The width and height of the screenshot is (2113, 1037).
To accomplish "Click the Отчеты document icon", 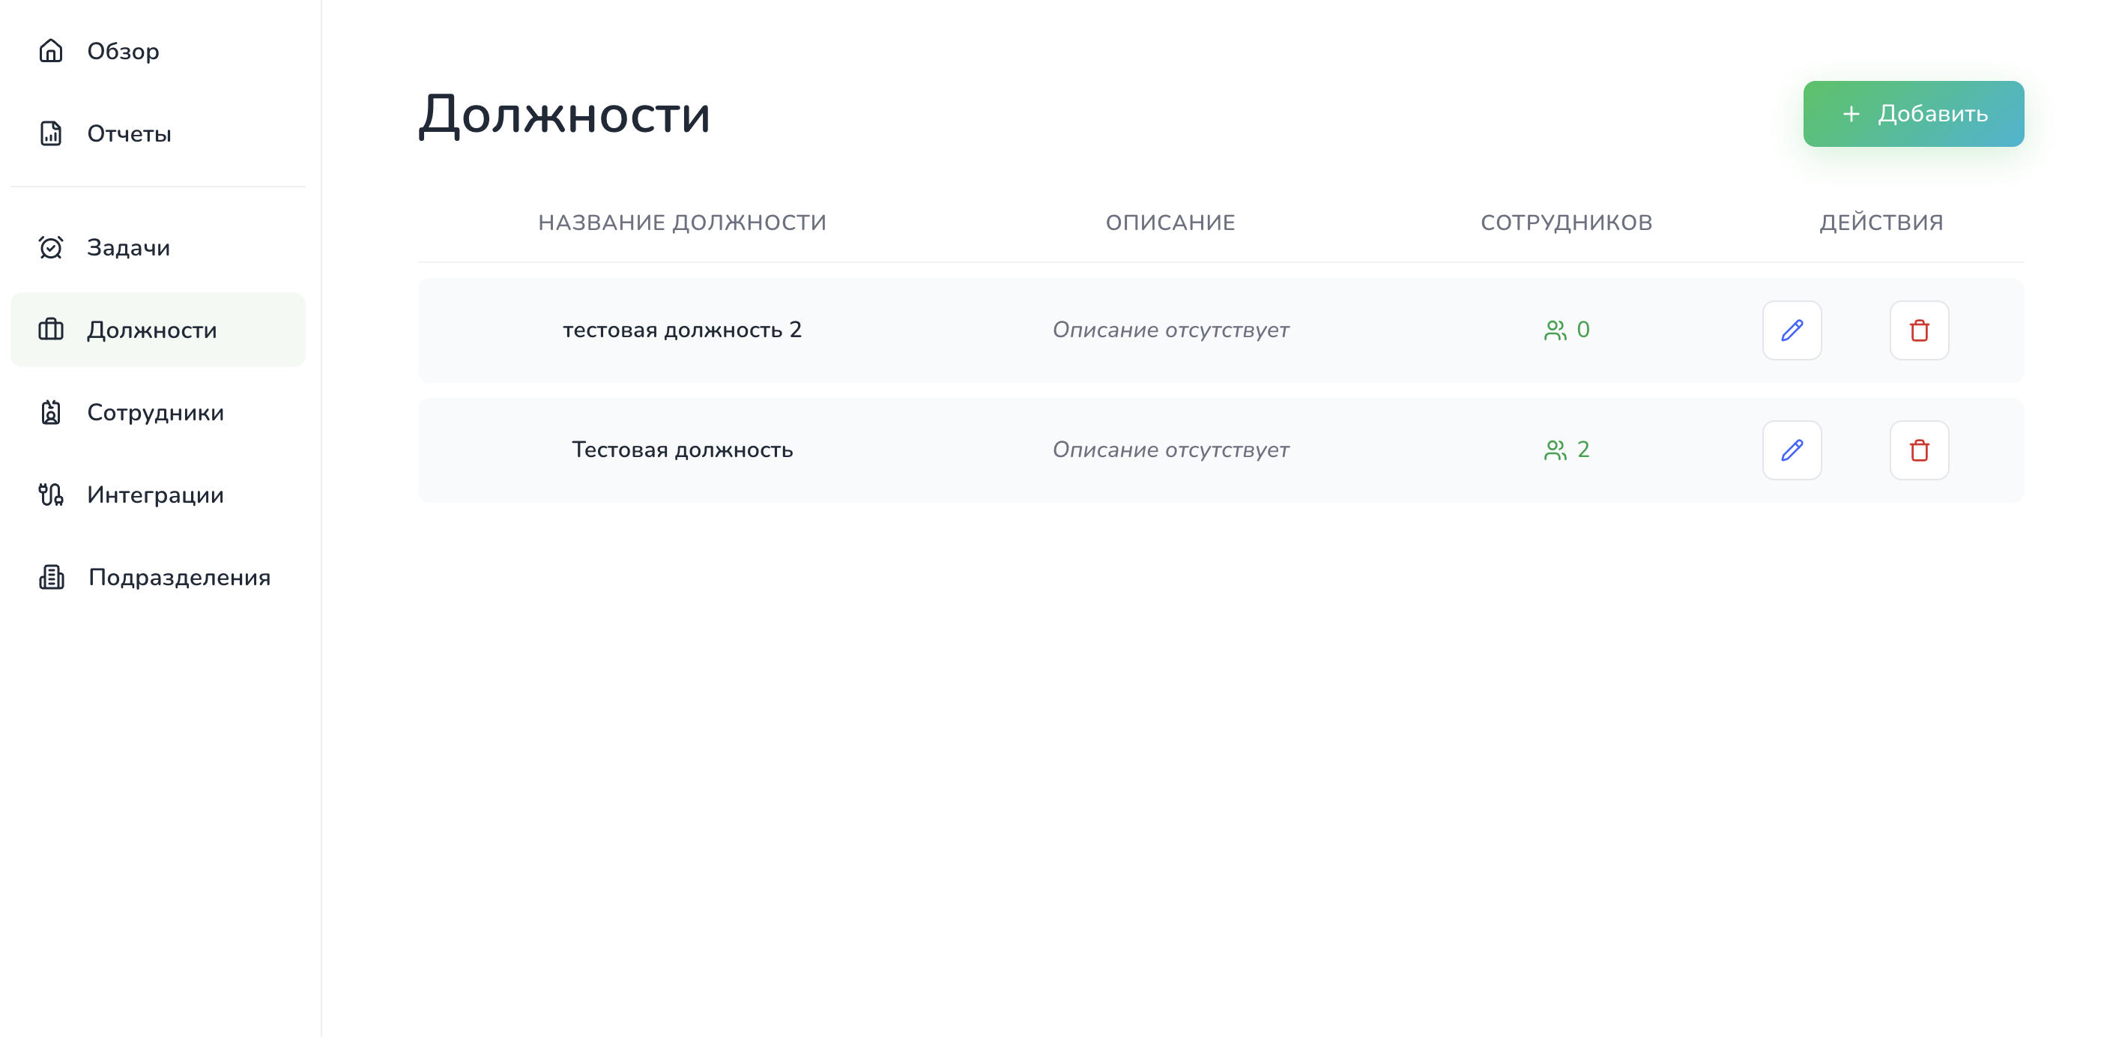I will coord(49,133).
